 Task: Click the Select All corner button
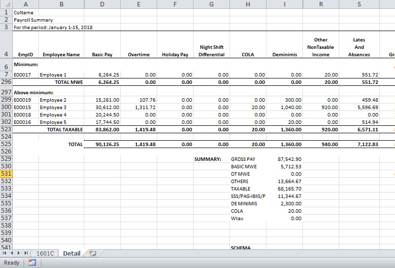[6, 4]
